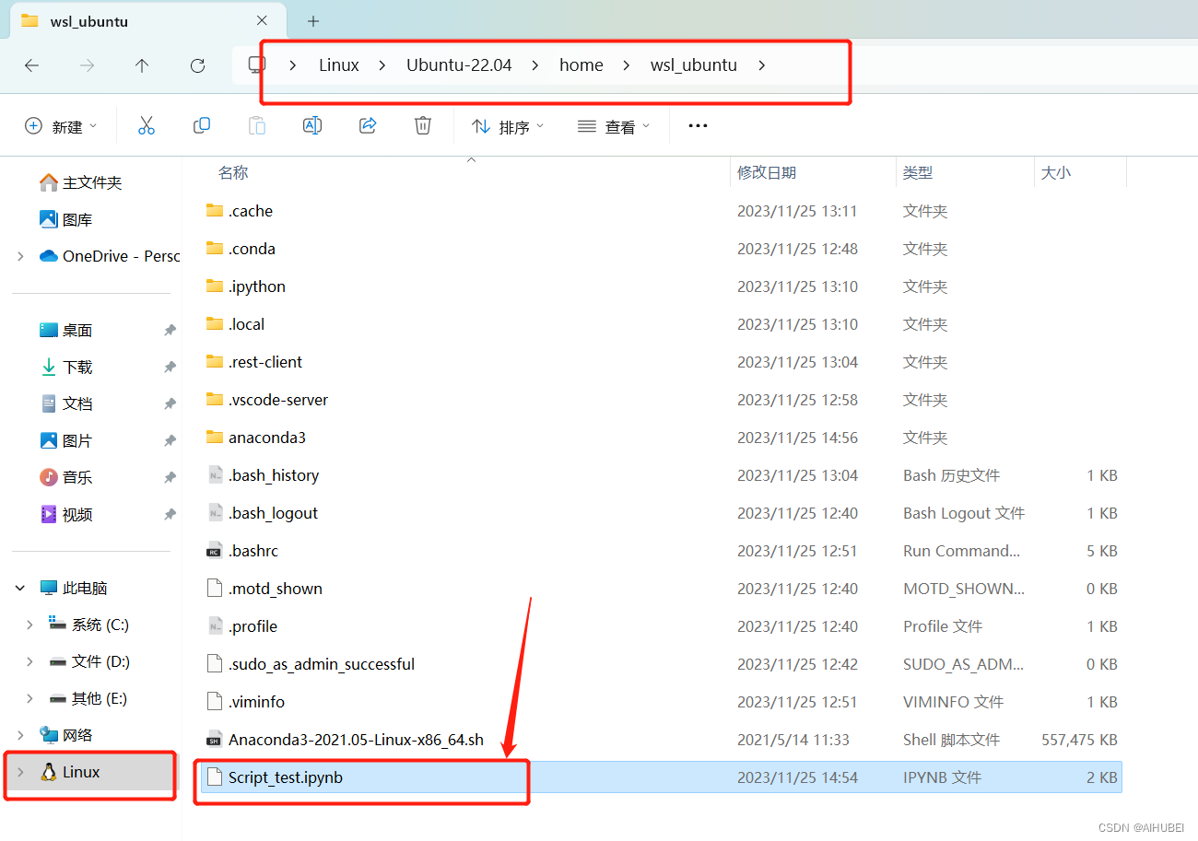Click the Rename icon in toolbar
The height and width of the screenshot is (841, 1198).
(312, 126)
